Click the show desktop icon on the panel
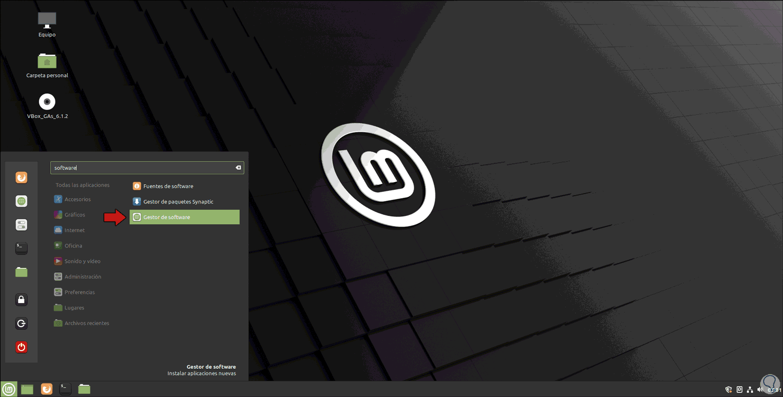783x397 pixels. (x=27, y=389)
